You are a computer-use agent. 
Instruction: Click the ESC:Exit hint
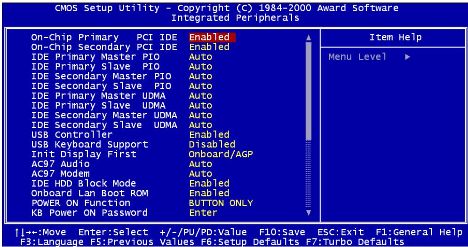point(341,232)
